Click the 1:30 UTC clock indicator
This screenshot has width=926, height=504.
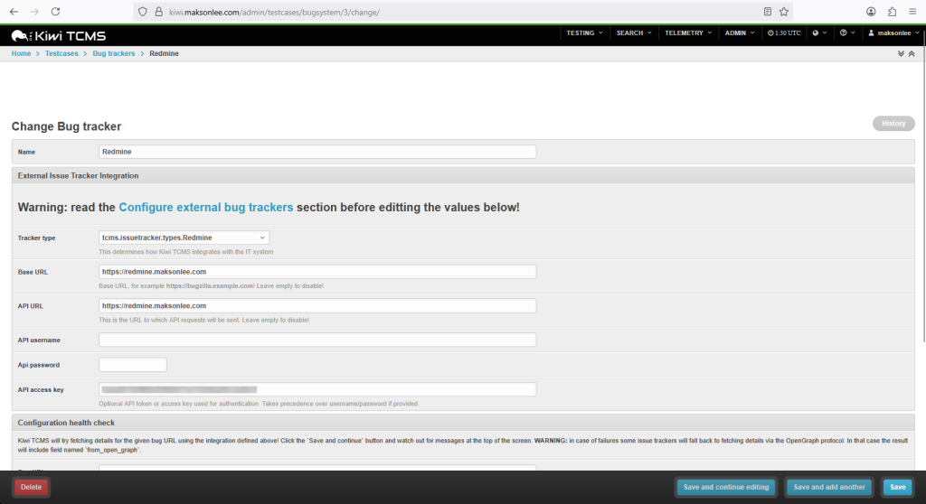tap(784, 33)
